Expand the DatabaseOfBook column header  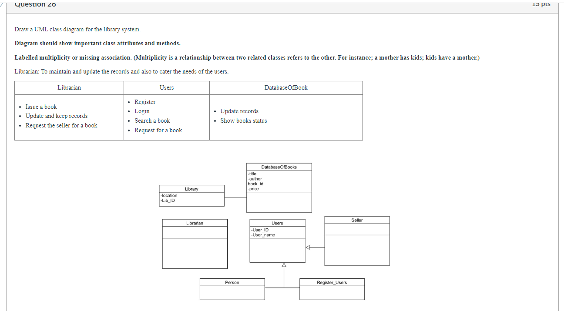pos(285,87)
